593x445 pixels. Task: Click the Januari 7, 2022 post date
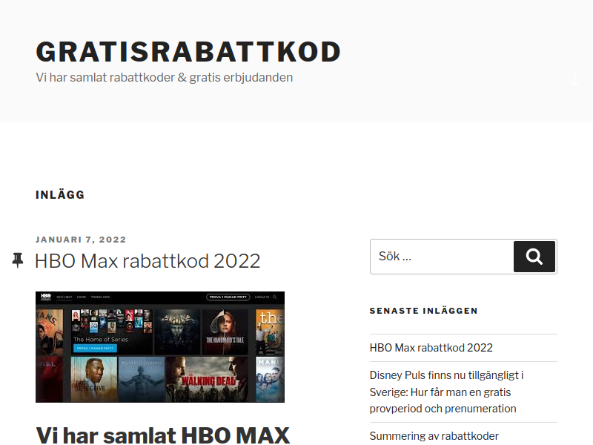coord(81,240)
